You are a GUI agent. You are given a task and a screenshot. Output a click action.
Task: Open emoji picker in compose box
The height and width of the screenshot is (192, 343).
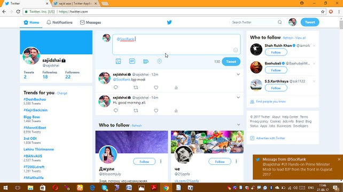click(x=236, y=50)
